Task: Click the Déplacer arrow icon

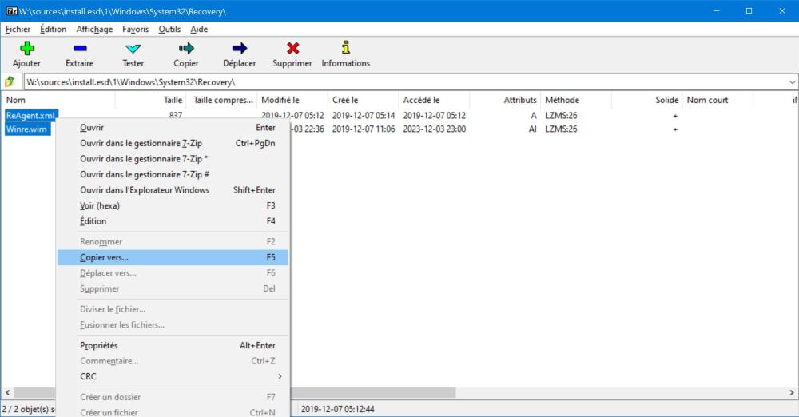Action: coord(240,49)
